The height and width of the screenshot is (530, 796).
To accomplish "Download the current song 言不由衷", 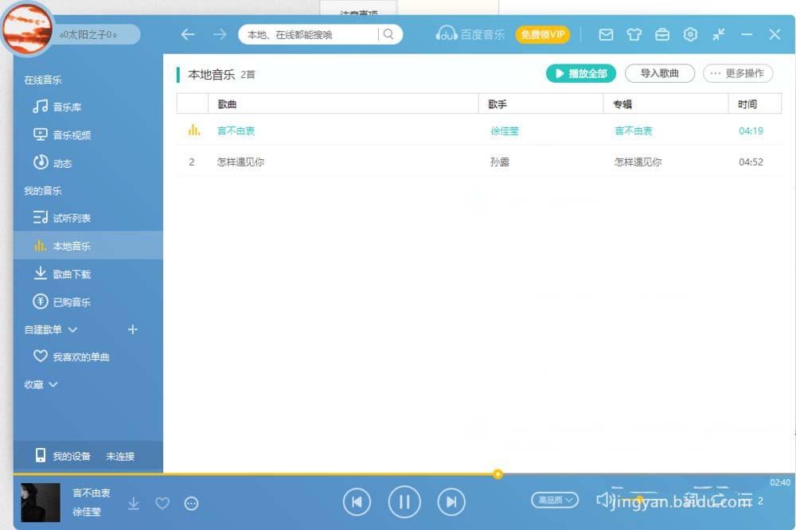I will (134, 503).
